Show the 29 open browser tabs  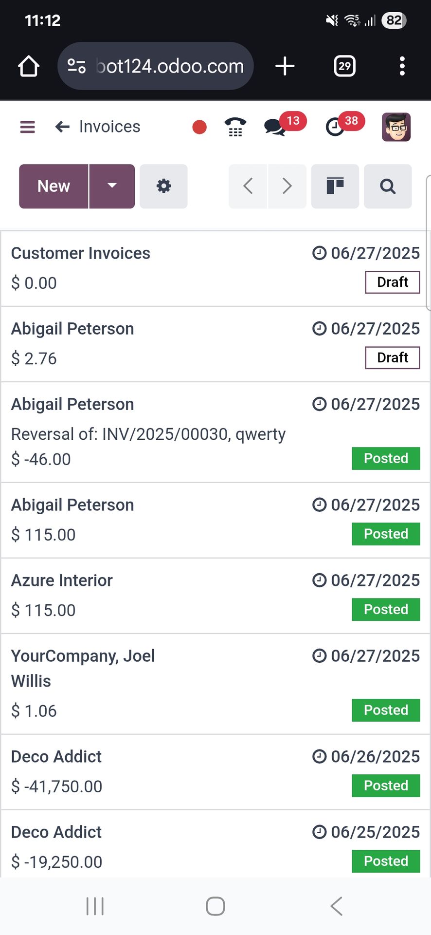click(x=344, y=66)
